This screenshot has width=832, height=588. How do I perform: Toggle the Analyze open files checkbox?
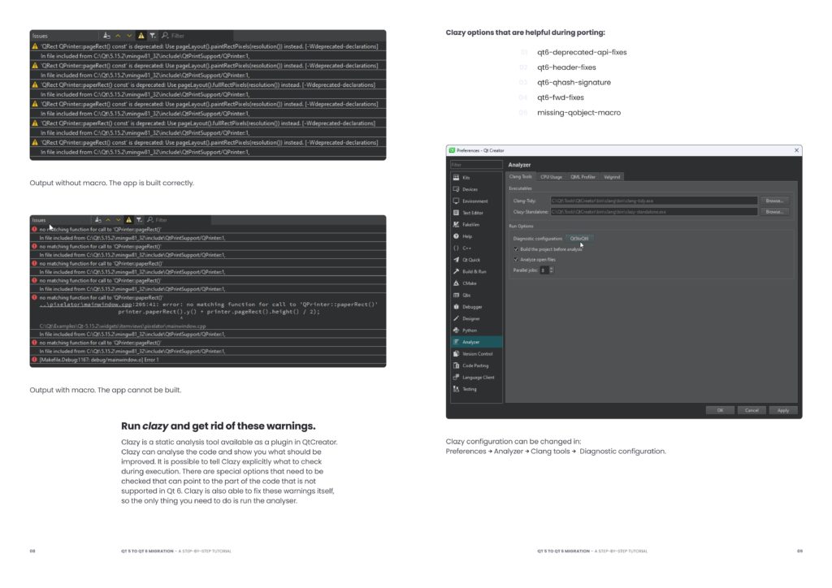(x=516, y=259)
